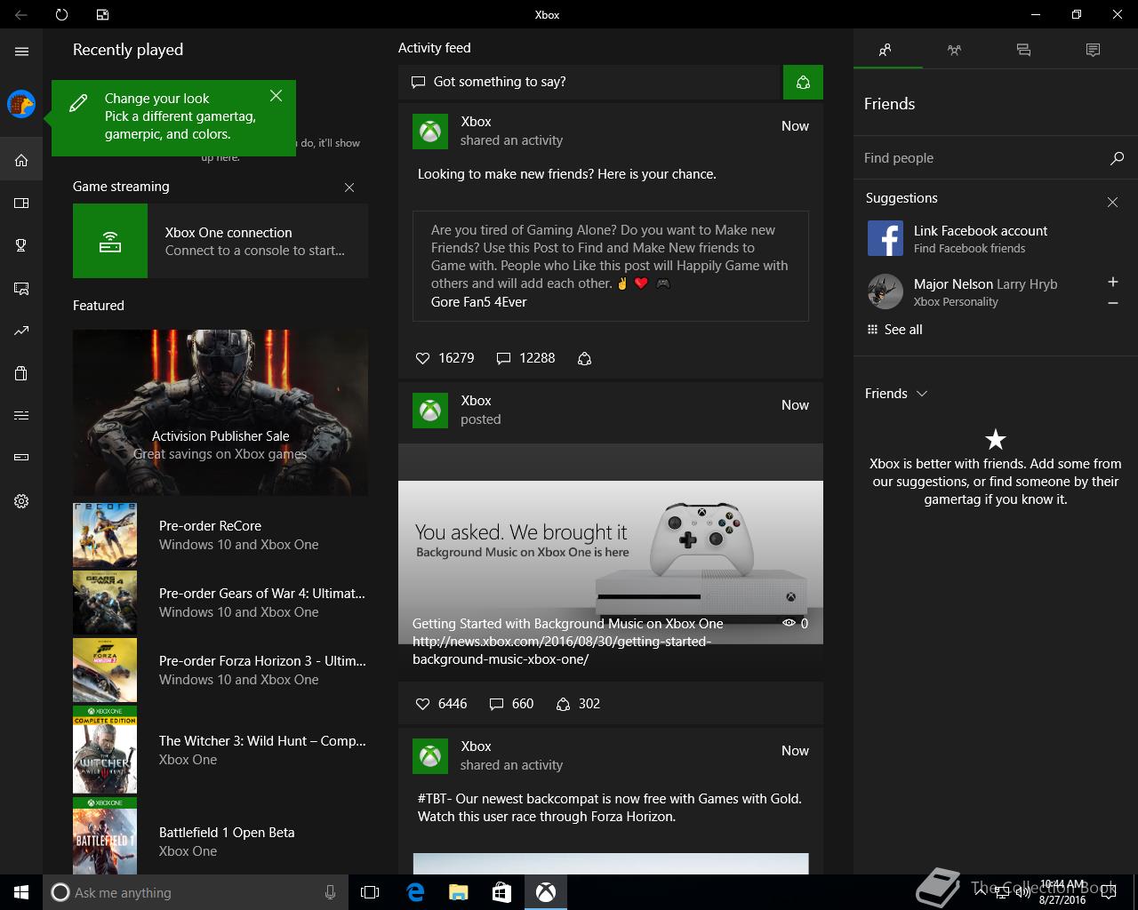Open the news.xbox.com background music link

point(562,651)
